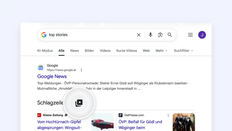This screenshot has width=232, height=131.
Task: Open the Bilder tab
Action: (89, 51)
